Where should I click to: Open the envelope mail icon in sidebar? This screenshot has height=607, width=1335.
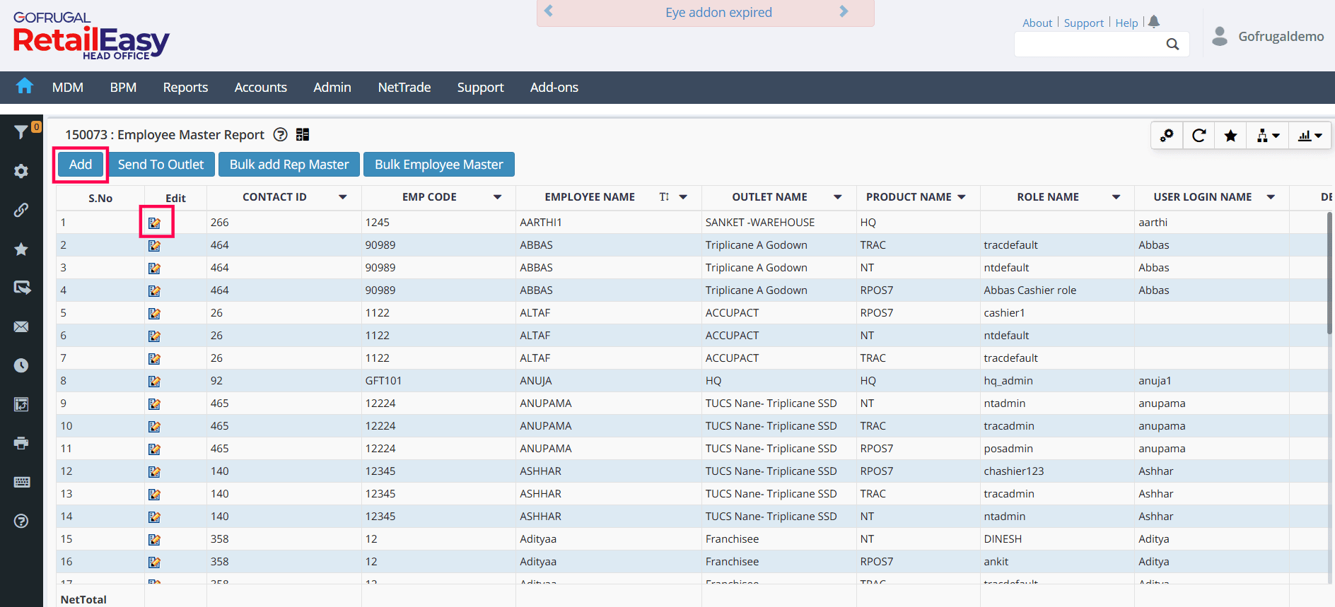click(x=21, y=326)
